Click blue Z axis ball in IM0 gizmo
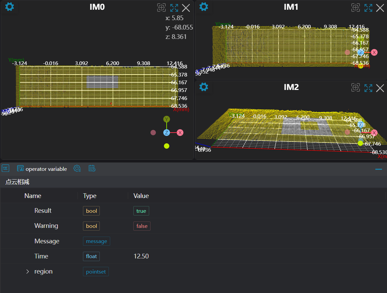This screenshot has height=293, width=387. pos(167,133)
